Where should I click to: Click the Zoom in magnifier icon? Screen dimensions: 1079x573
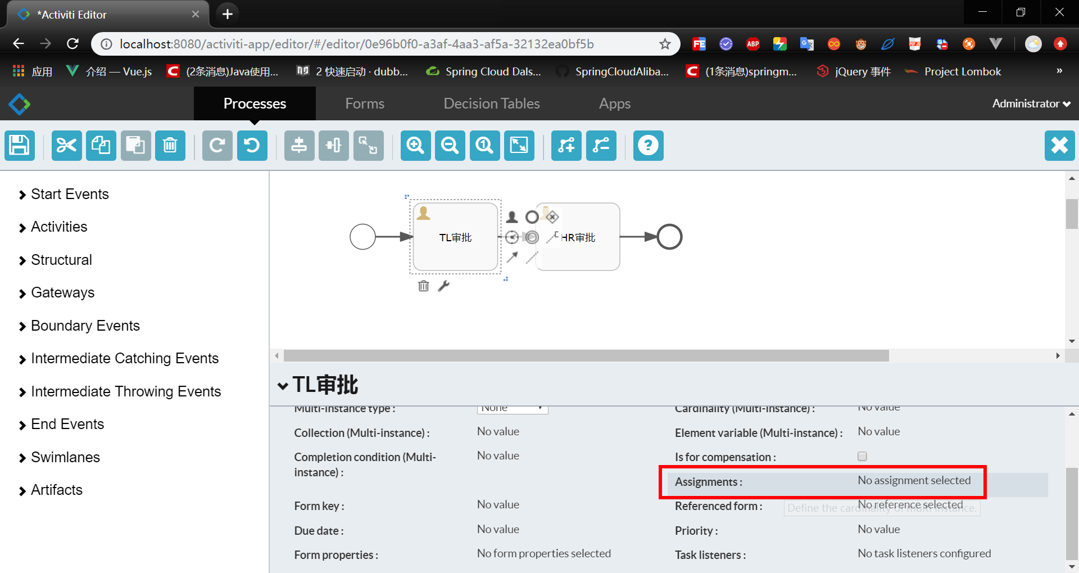tap(415, 146)
